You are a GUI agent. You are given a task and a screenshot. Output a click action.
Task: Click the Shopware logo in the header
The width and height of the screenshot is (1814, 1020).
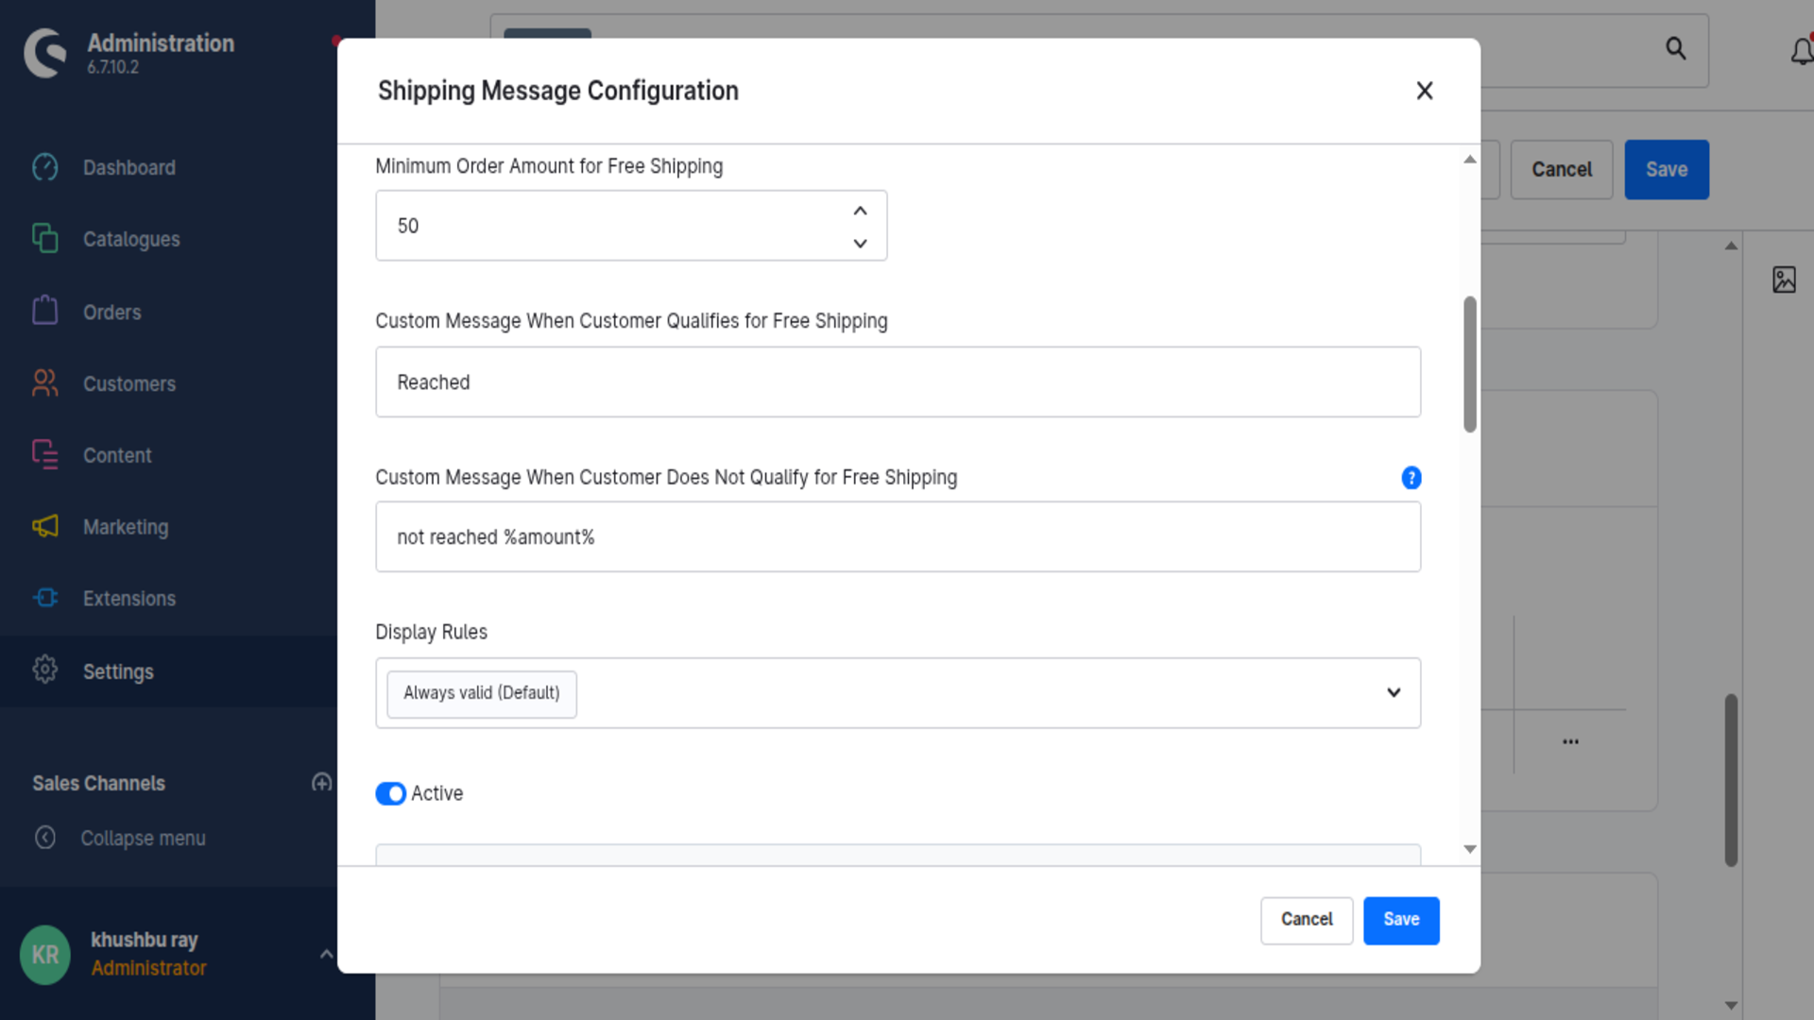45,53
